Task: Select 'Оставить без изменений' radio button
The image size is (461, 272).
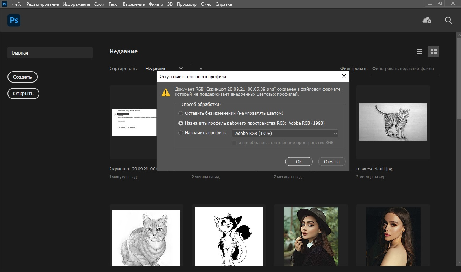Action: (181, 113)
